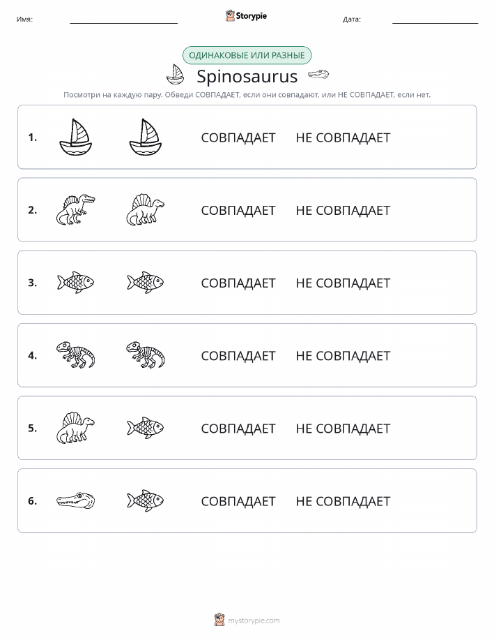The width and height of the screenshot is (494, 640).
Task: Choose НЕ СОВПАДАЕТ for row 5
Action: click(343, 429)
